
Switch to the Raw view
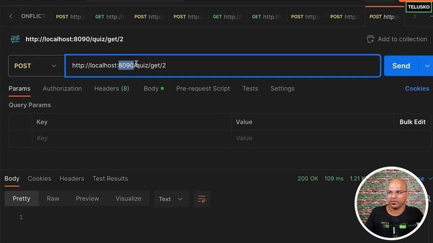(53, 198)
